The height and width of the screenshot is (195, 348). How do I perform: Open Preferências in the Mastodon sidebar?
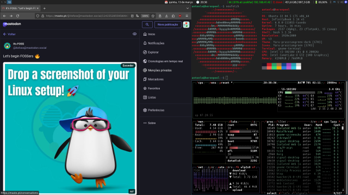pyautogui.click(x=154, y=110)
